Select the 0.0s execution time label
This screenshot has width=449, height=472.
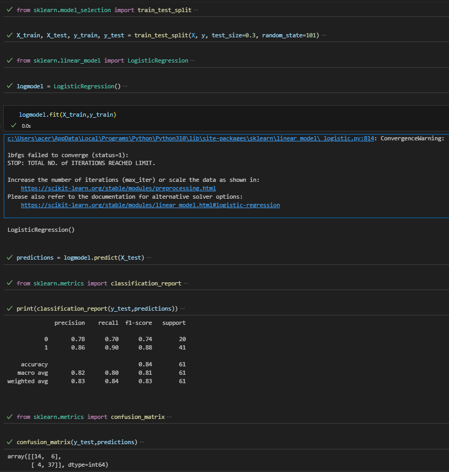[x=26, y=126]
